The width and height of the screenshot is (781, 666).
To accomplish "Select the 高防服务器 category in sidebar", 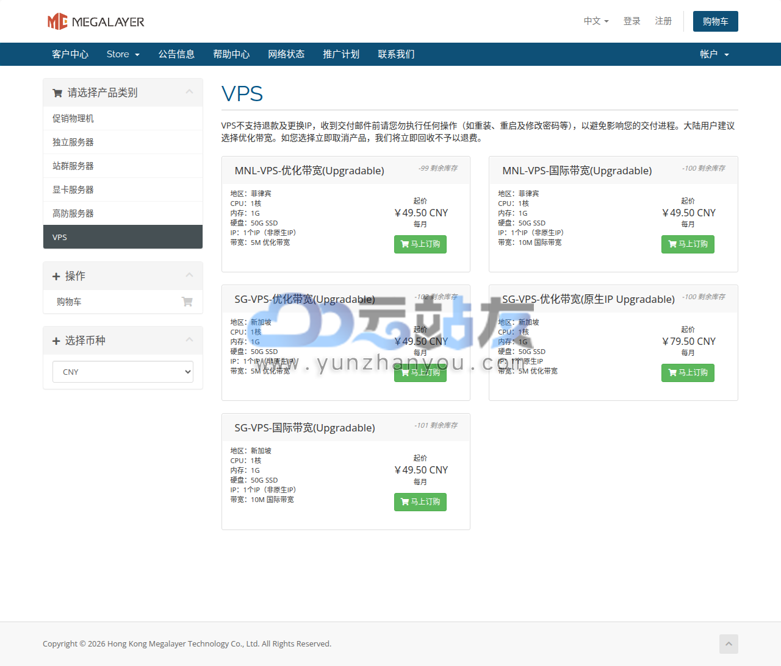I will 73,213.
